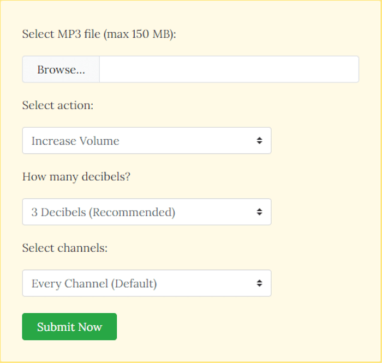
Task: Open the Select action dropdown
Action: [x=146, y=141]
